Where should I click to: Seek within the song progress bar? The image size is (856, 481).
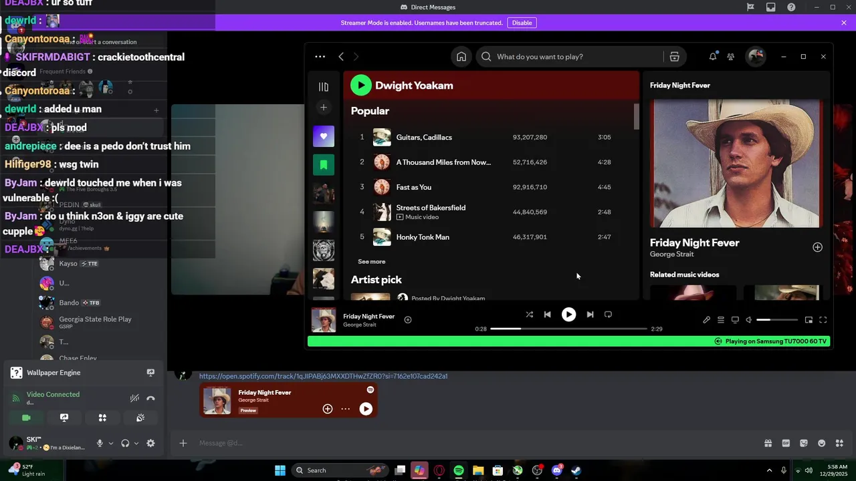[x=568, y=329]
